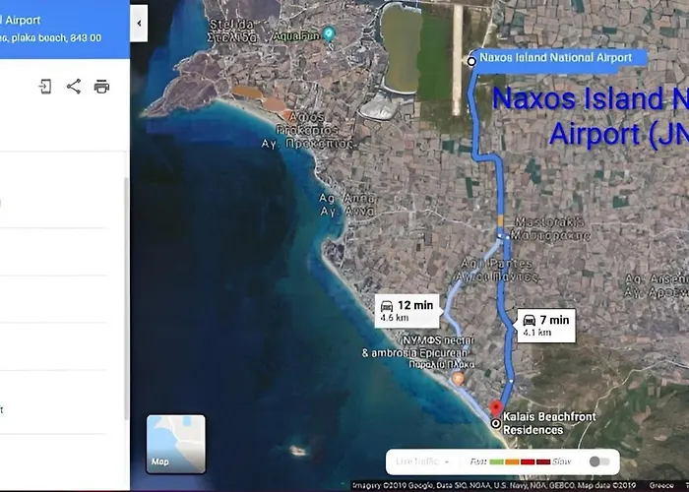689x492 pixels.
Task: Select the 12 min alternate route label
Action: pos(407,310)
